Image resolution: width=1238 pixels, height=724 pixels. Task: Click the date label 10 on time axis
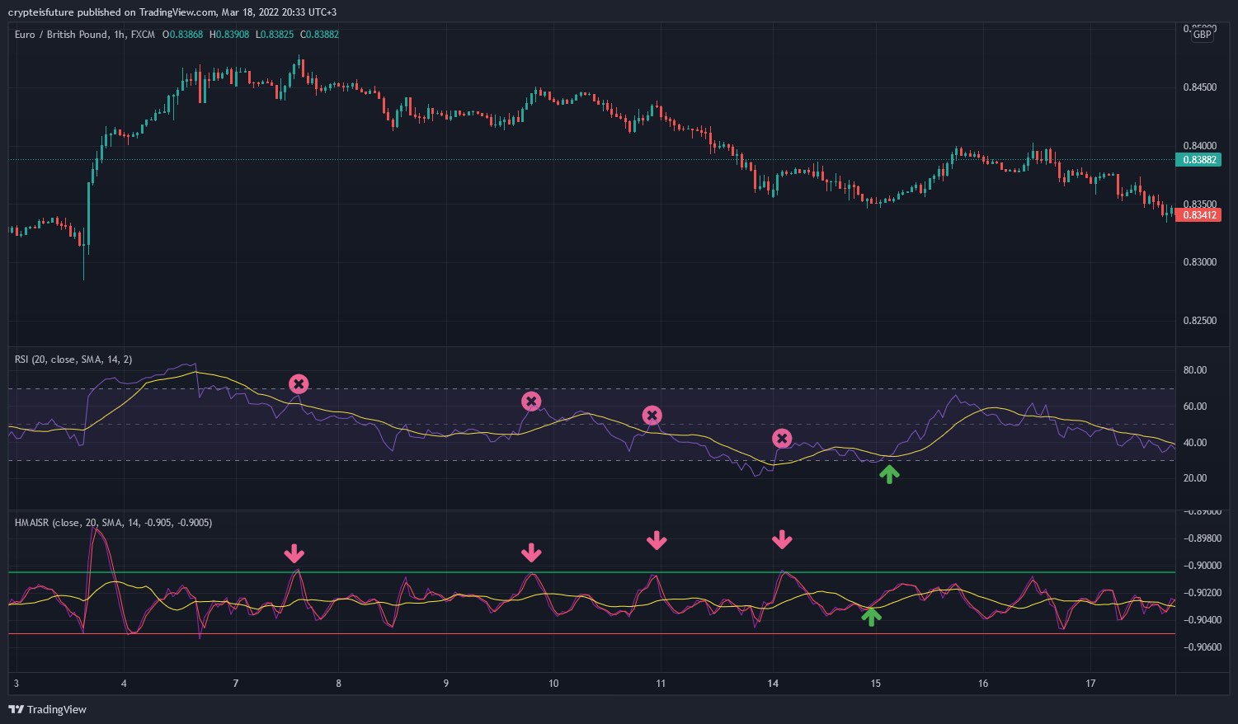(x=553, y=684)
